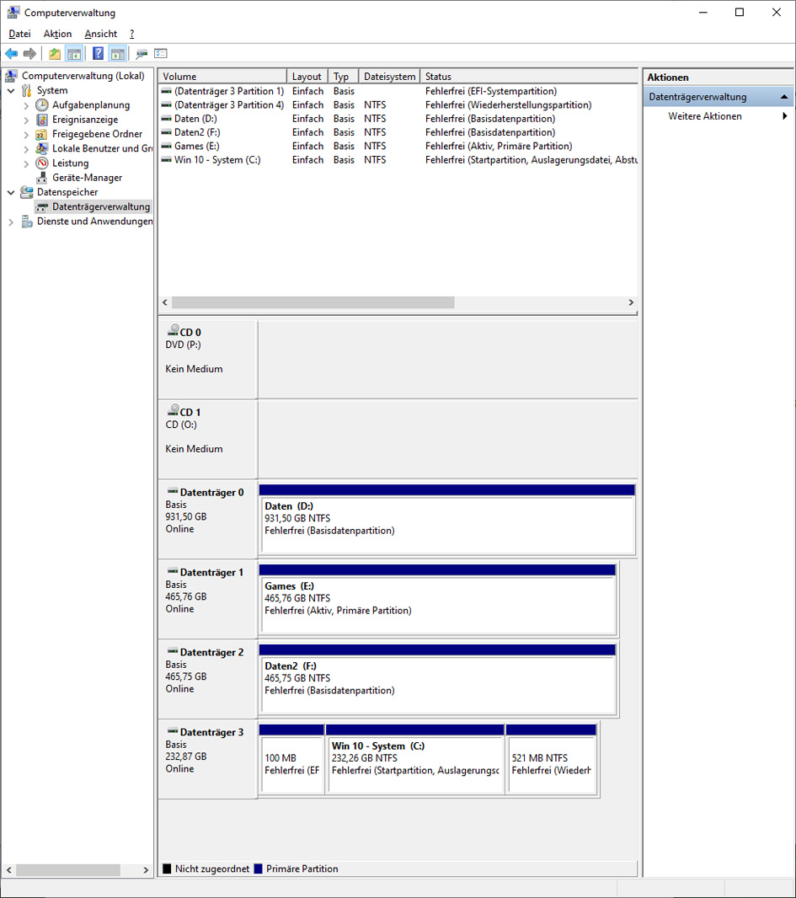
Task: Select Win 10 - System (C:) partition block
Action: coord(415,759)
